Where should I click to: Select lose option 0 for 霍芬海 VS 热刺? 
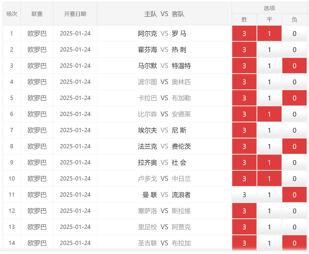294,49
